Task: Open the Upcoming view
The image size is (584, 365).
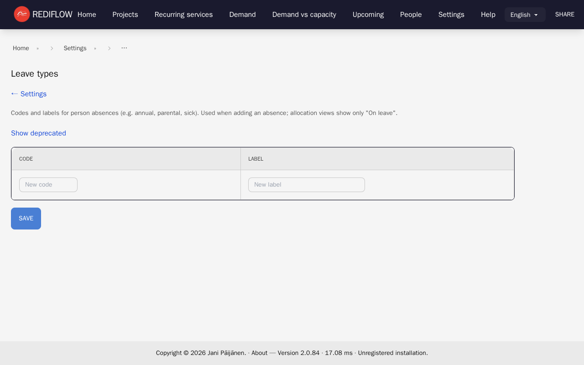Action: coord(368,15)
